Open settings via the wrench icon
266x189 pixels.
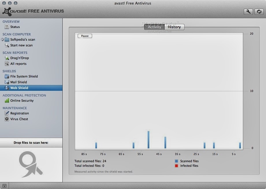pyautogui.click(x=248, y=12)
